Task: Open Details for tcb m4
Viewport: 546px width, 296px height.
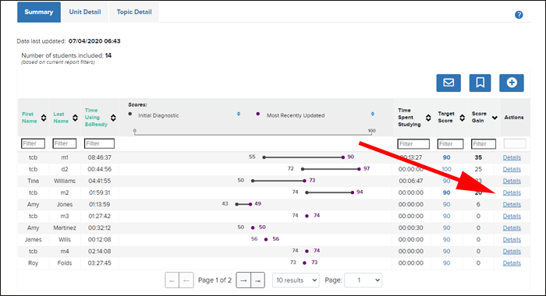Action: tap(512, 252)
